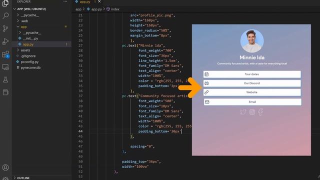This screenshot has height=180, width=320.
Task: Click the Our Discord button in preview
Action: tap(252, 83)
